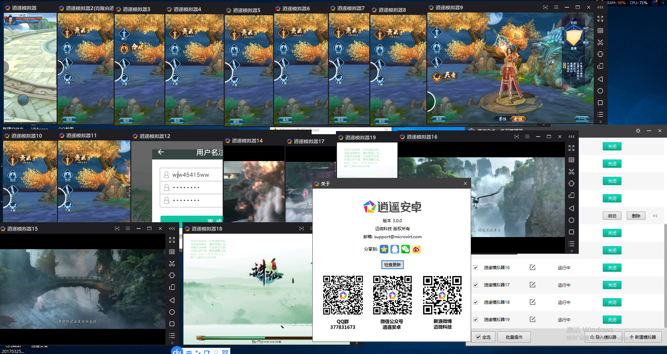667x354 pixels.
Task: Collapse row options with << arrow beside 删除
Action: click(655, 216)
